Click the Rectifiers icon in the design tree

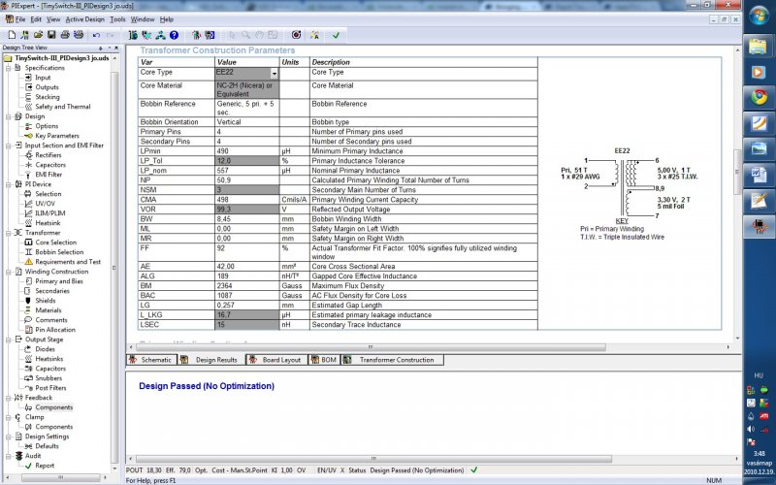(x=28, y=155)
